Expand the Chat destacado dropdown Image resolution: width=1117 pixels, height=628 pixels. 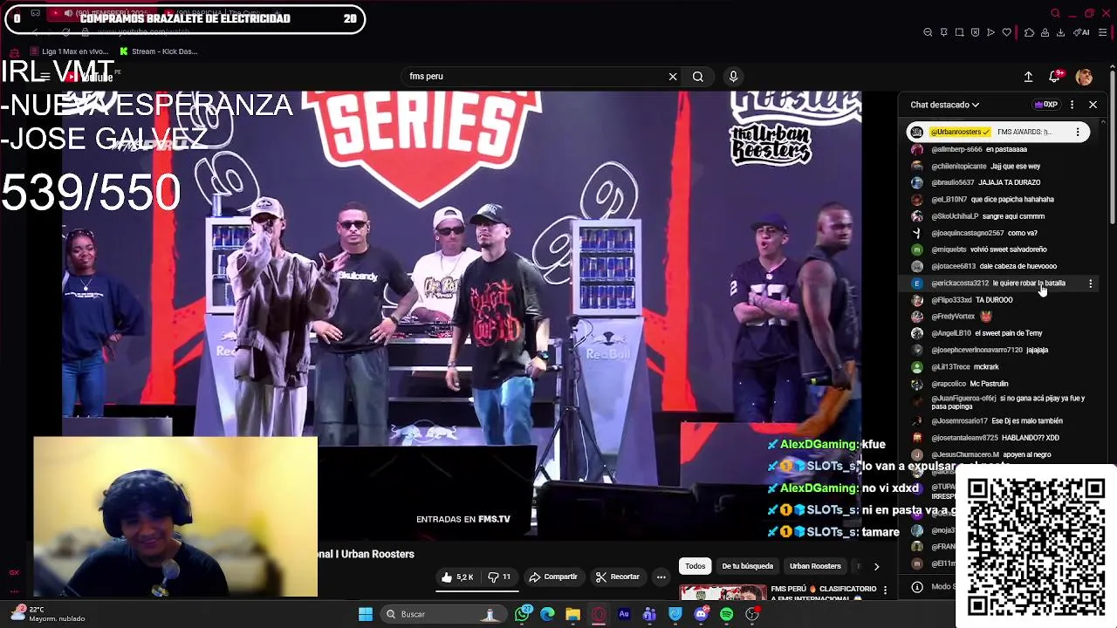click(x=944, y=105)
